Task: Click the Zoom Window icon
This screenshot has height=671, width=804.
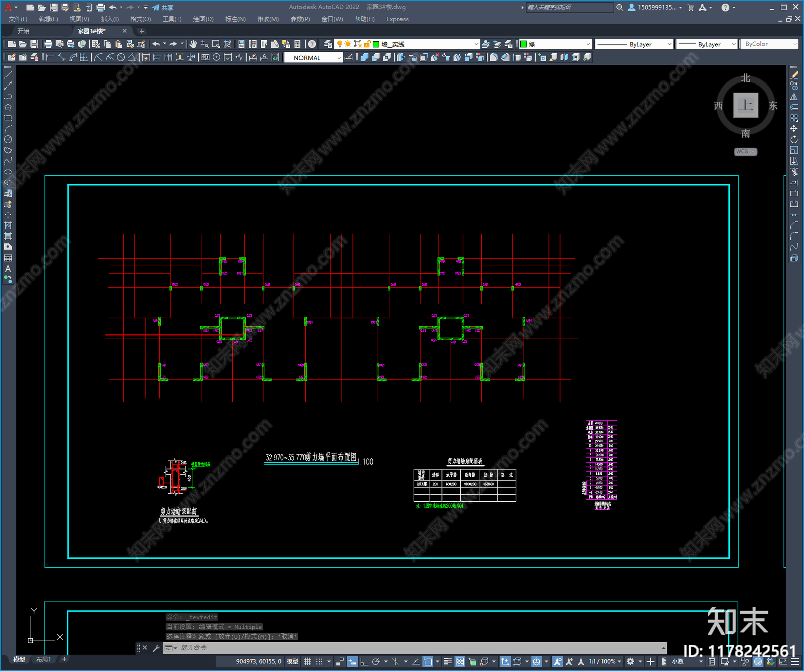Action: pos(216,44)
